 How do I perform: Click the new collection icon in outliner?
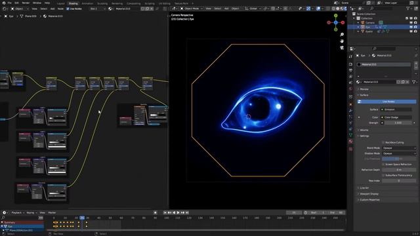point(415,9)
